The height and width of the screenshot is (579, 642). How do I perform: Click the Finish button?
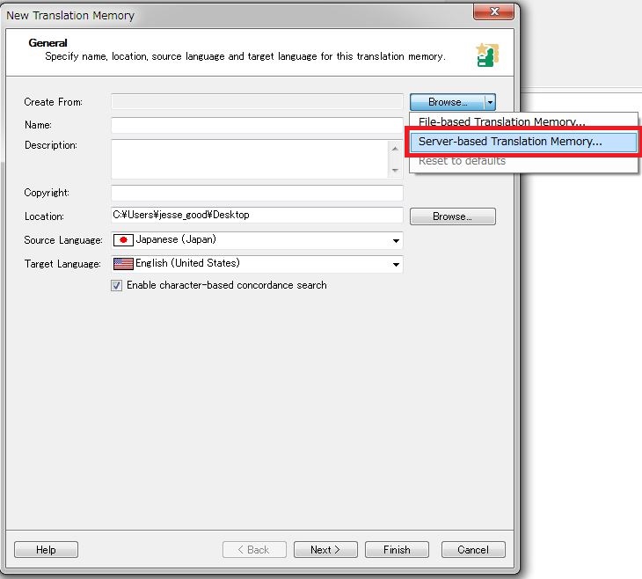point(397,550)
